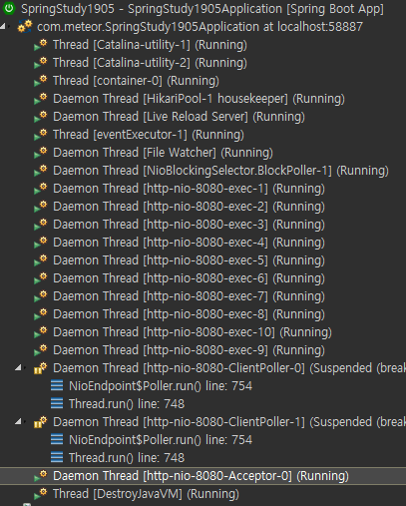Select Thread [eventExecutor-1] (Running)
This screenshot has height=506, width=406.
pos(149,135)
